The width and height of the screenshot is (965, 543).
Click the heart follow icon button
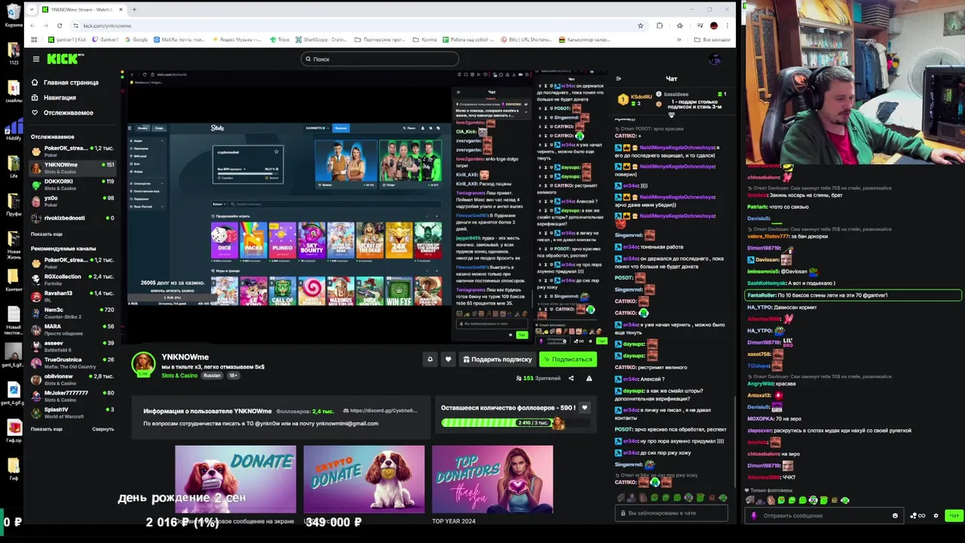[x=448, y=359]
